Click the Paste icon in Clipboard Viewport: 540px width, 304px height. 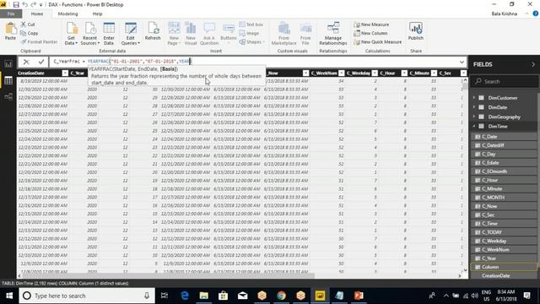pos(10,31)
